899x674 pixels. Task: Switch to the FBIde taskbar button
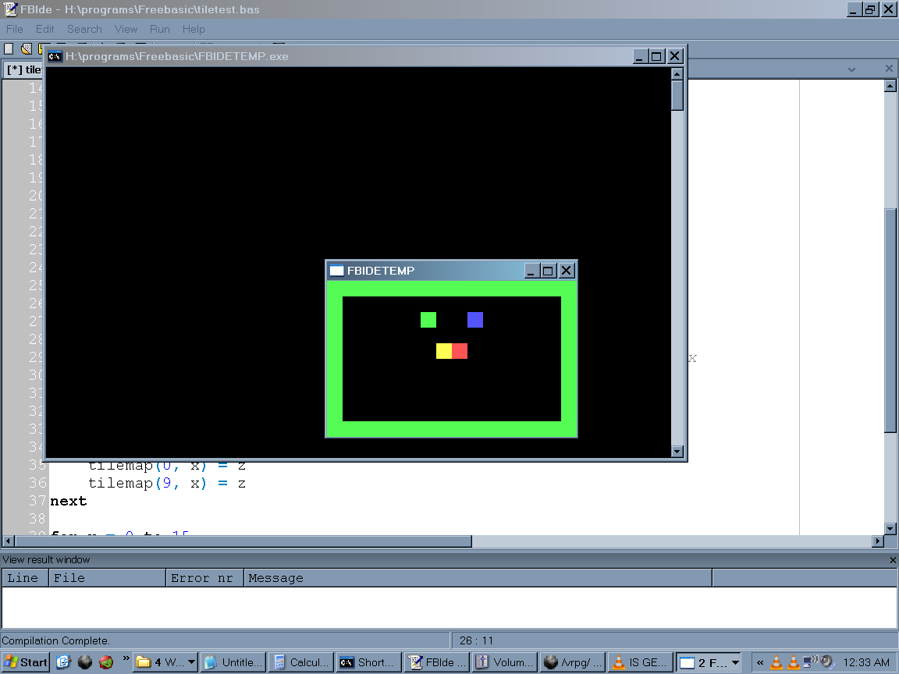[x=436, y=662]
